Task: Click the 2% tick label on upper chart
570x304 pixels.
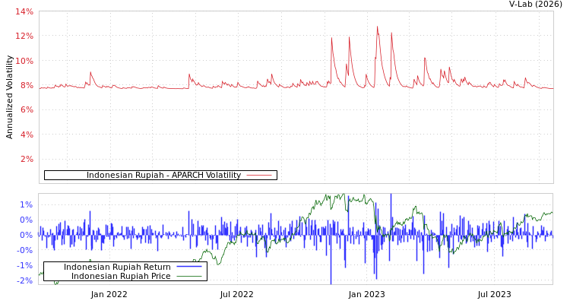Action: click(26, 160)
